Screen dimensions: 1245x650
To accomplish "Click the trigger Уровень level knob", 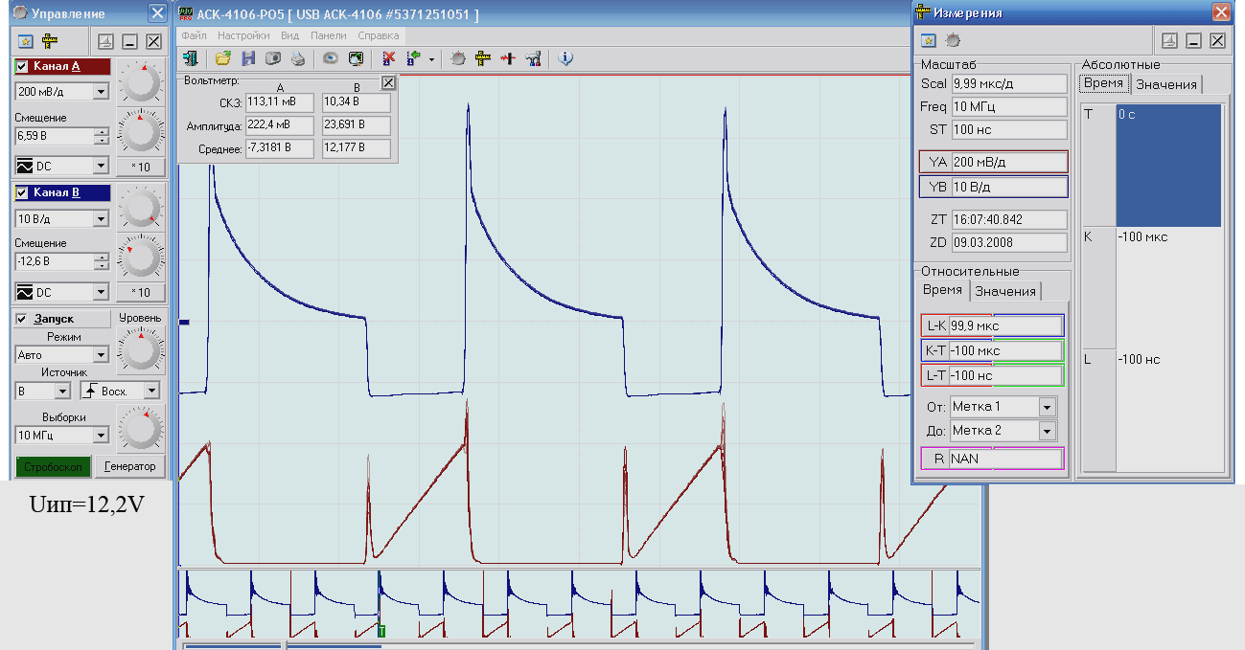I will click(141, 350).
